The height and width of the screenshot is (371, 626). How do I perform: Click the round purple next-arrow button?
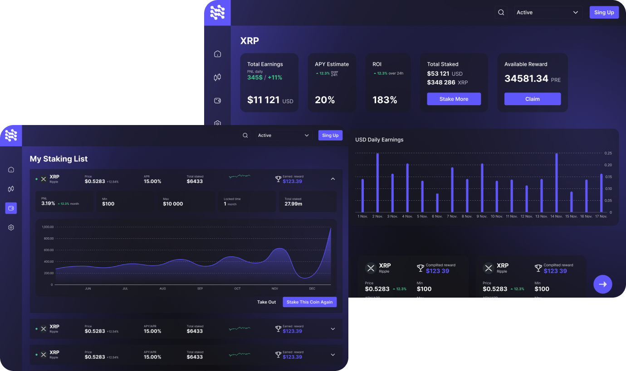pyautogui.click(x=602, y=284)
